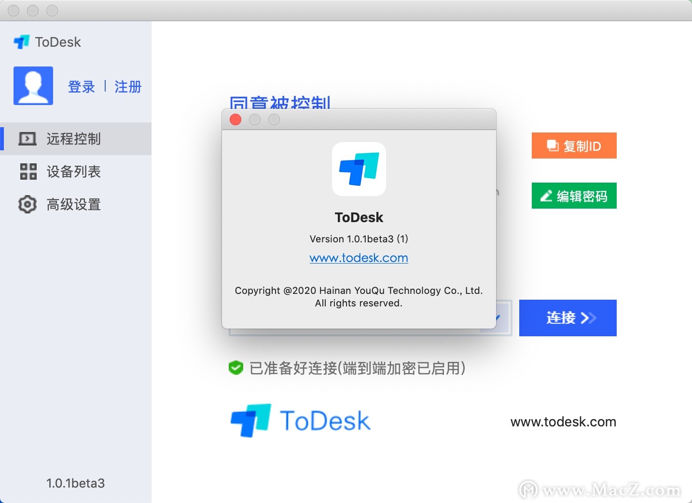
Task: Select the 设备列表 sidebar tab
Action: 76,172
